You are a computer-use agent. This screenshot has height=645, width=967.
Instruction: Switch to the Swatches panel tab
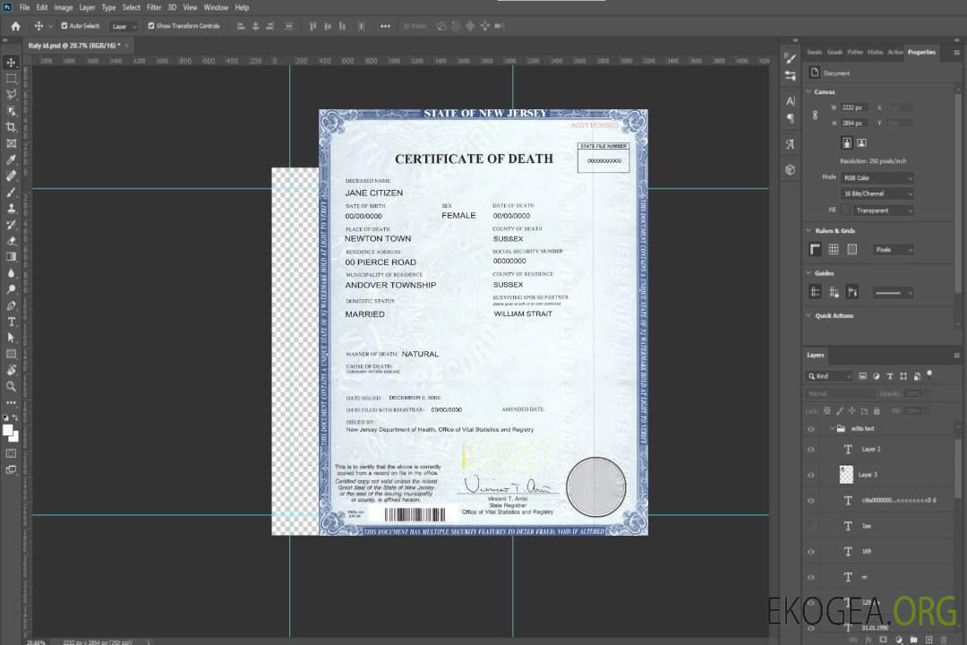[815, 53]
